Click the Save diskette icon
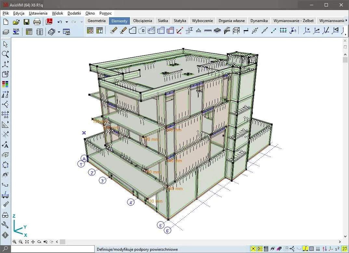349x253 pixels. (26, 22)
